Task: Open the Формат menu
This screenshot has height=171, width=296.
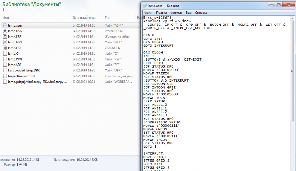Action: tap(176, 13)
